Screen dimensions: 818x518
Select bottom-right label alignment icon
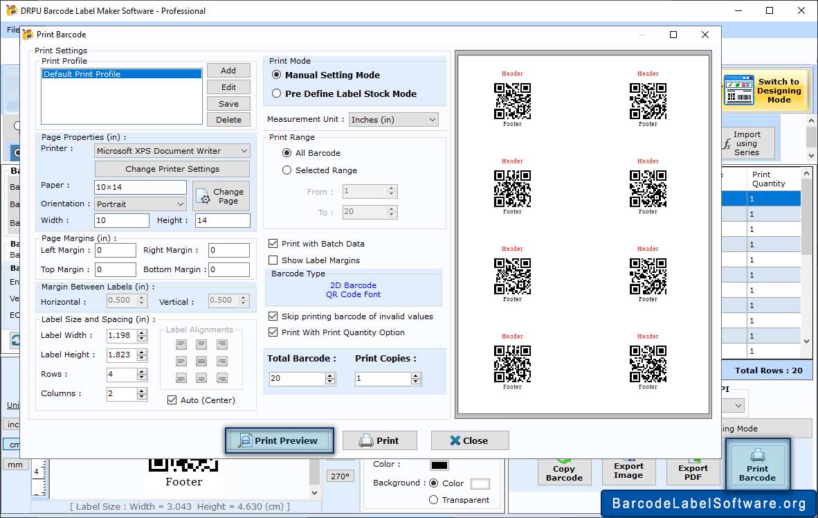[x=222, y=378]
